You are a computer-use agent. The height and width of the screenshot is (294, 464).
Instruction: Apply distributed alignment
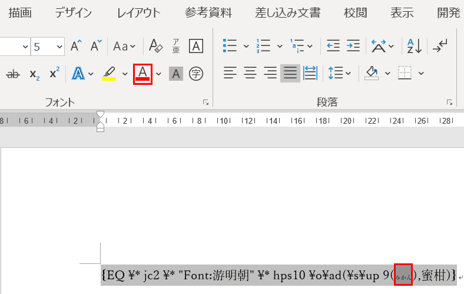310,73
